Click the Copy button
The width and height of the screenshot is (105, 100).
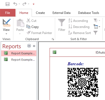point(33,27)
